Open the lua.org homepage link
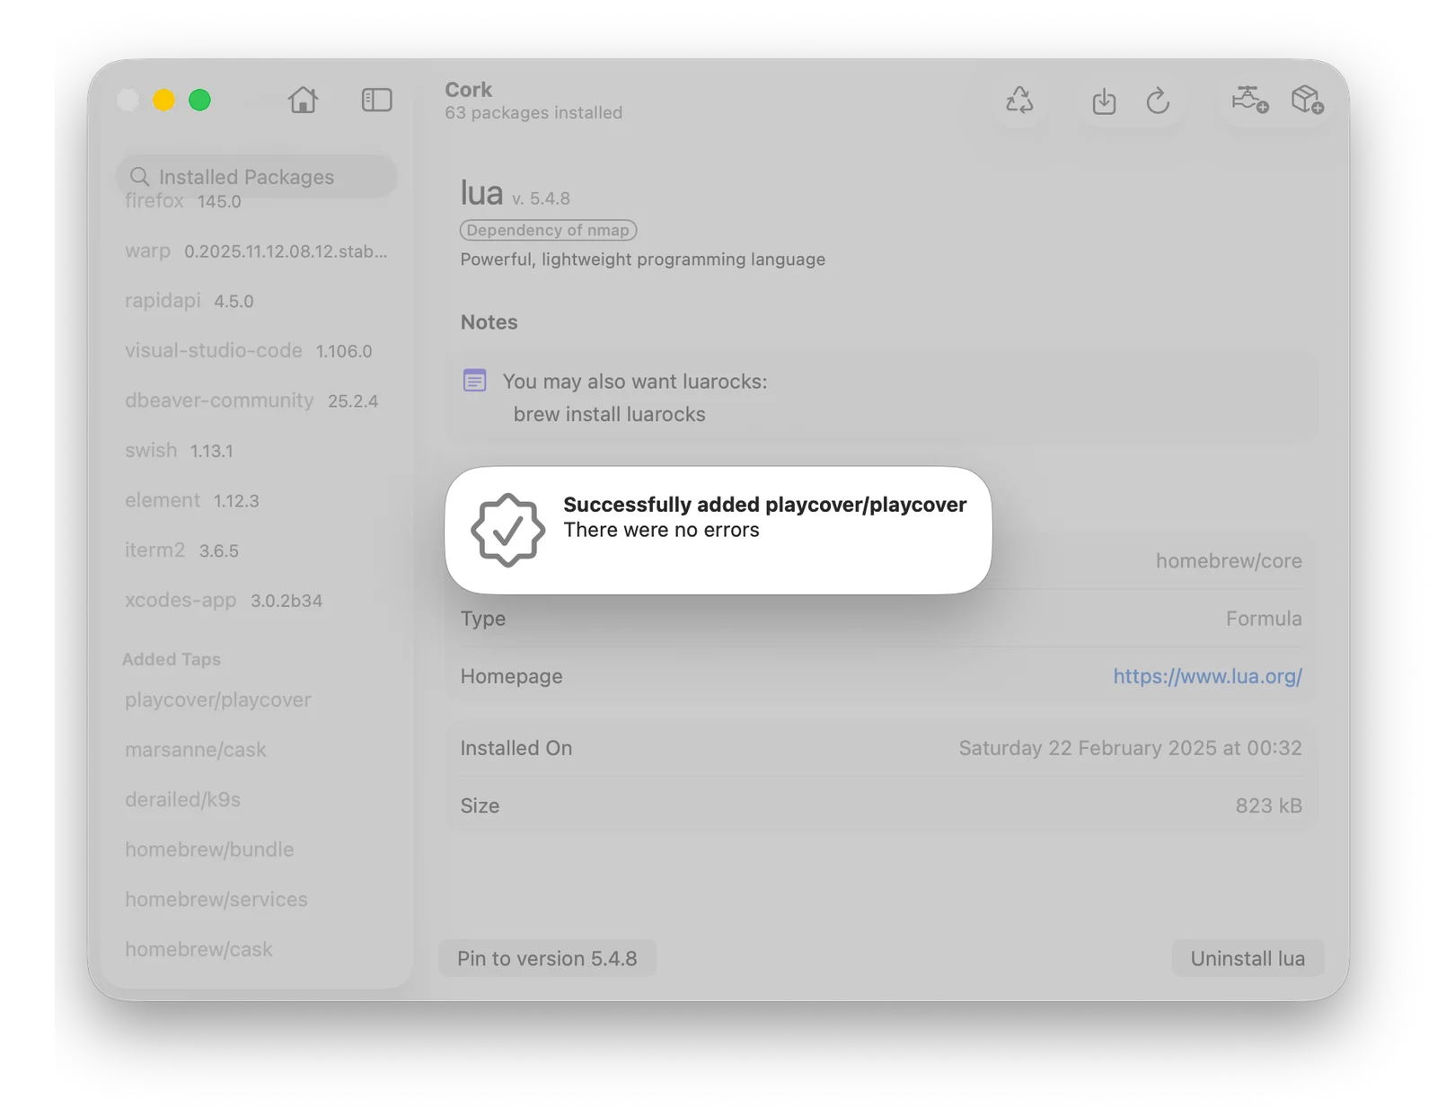Viewport: 1437px width, 1117px height. (1207, 676)
